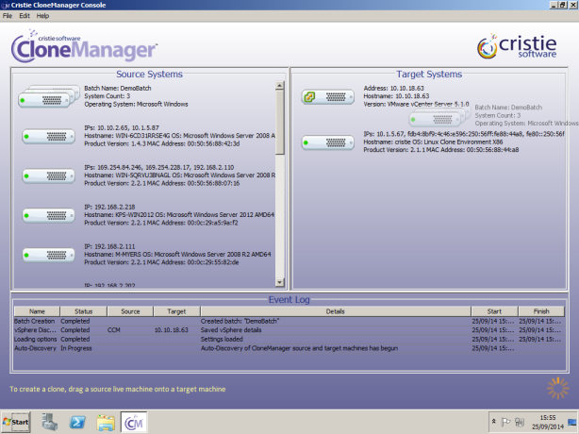This screenshot has height=434, width=579.
Task: Open Windows Explorer from the taskbar
Action: (x=106, y=422)
